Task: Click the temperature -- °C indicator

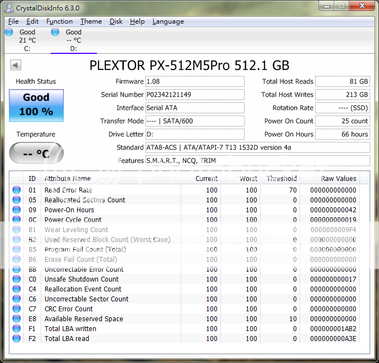Action: tap(36, 153)
